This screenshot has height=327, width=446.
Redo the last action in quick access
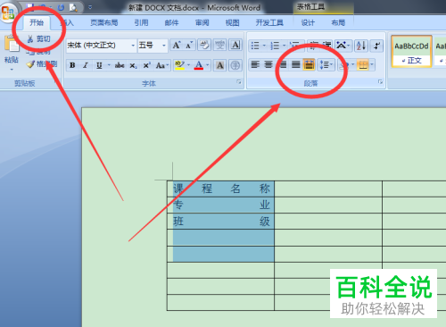[61, 7]
